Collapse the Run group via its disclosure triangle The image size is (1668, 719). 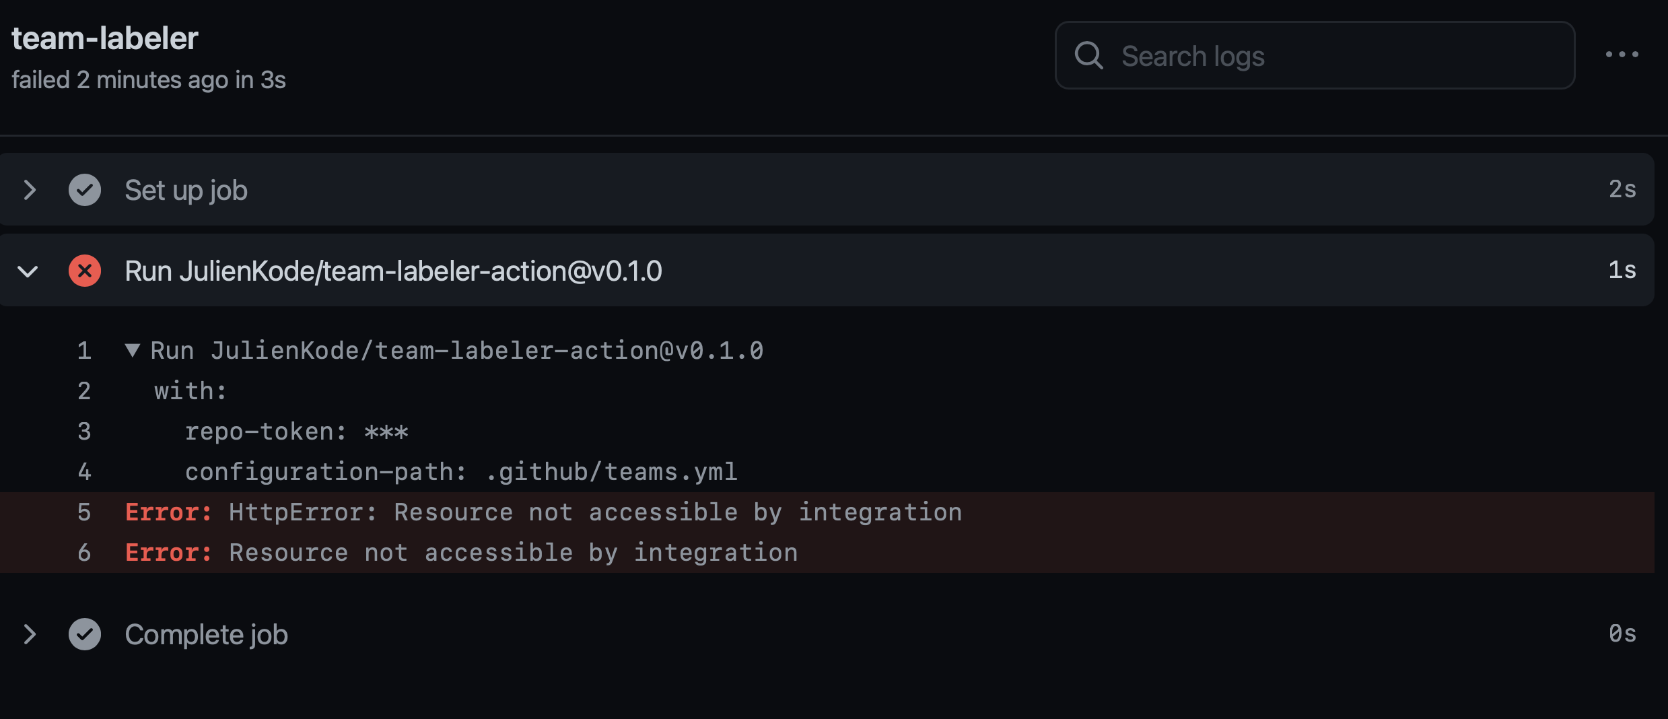[132, 350]
